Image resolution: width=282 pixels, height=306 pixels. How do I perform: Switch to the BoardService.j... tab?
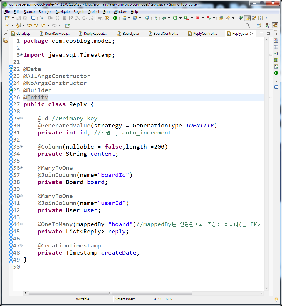[55, 34]
